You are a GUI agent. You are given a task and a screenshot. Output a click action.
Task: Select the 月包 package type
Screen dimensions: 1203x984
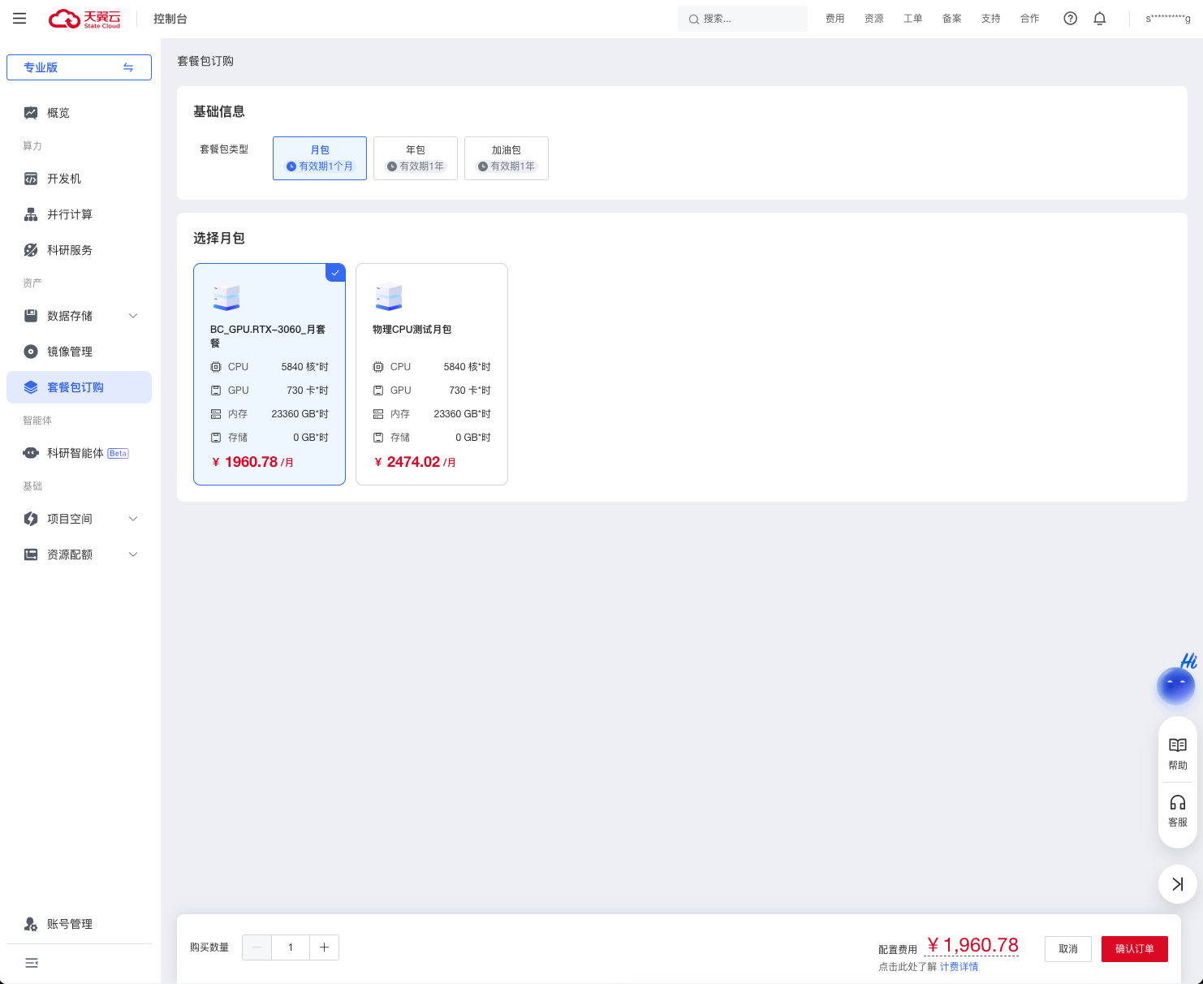point(320,158)
